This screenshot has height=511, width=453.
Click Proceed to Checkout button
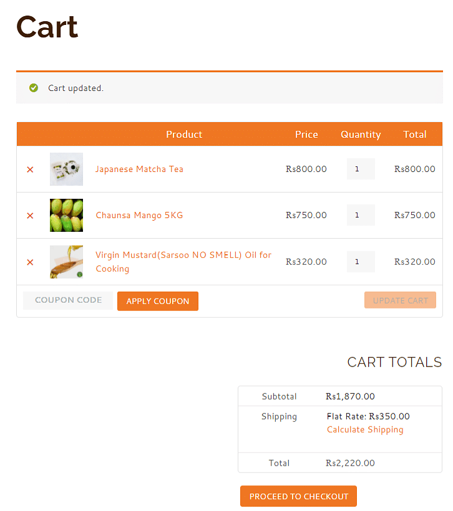pyautogui.click(x=298, y=496)
